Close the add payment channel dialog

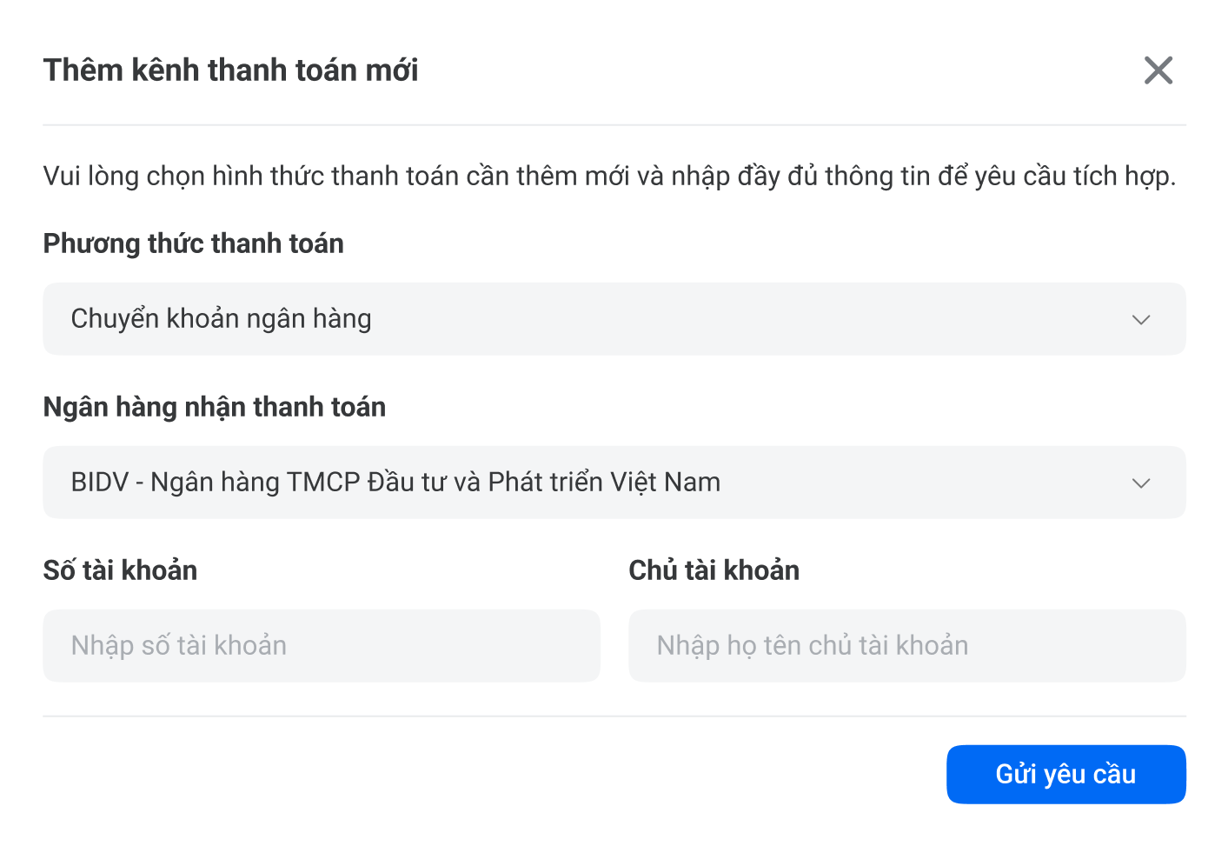point(1158,70)
